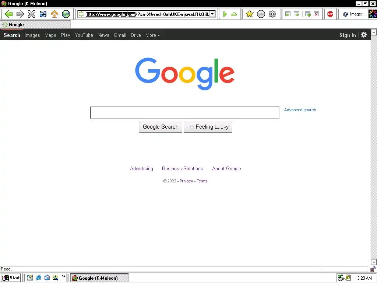Screen dimensions: 377x283
Task: Open the Advanced search link
Action: coord(300,110)
